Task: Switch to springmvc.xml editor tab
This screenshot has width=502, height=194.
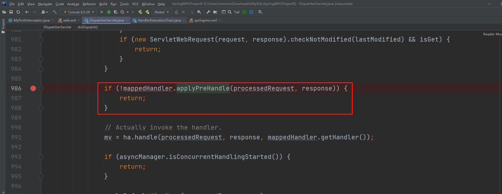Action: point(206,20)
